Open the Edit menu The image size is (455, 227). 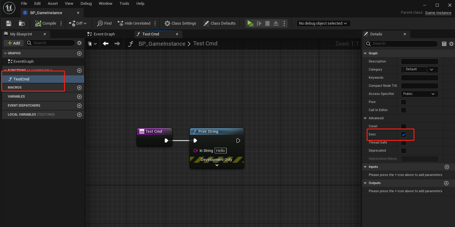click(37, 4)
